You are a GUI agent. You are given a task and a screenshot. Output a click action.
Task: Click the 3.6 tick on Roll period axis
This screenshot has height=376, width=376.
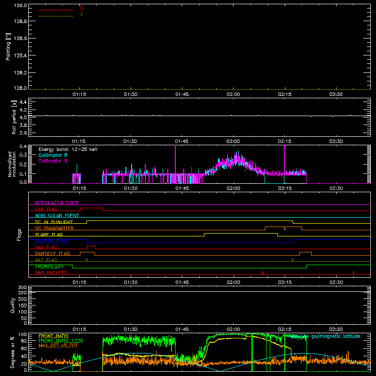23,133
